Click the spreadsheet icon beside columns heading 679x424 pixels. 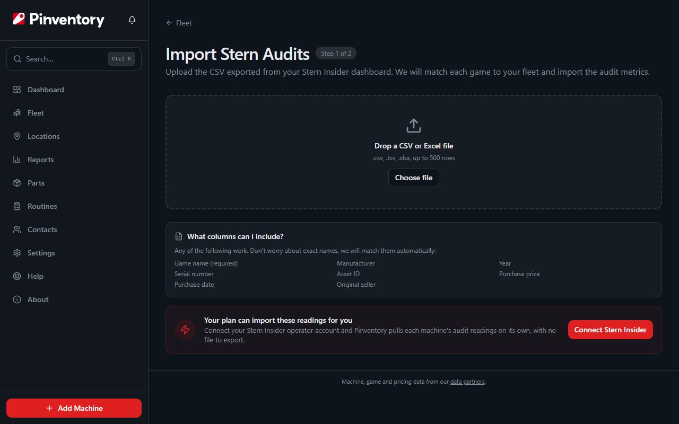point(179,236)
